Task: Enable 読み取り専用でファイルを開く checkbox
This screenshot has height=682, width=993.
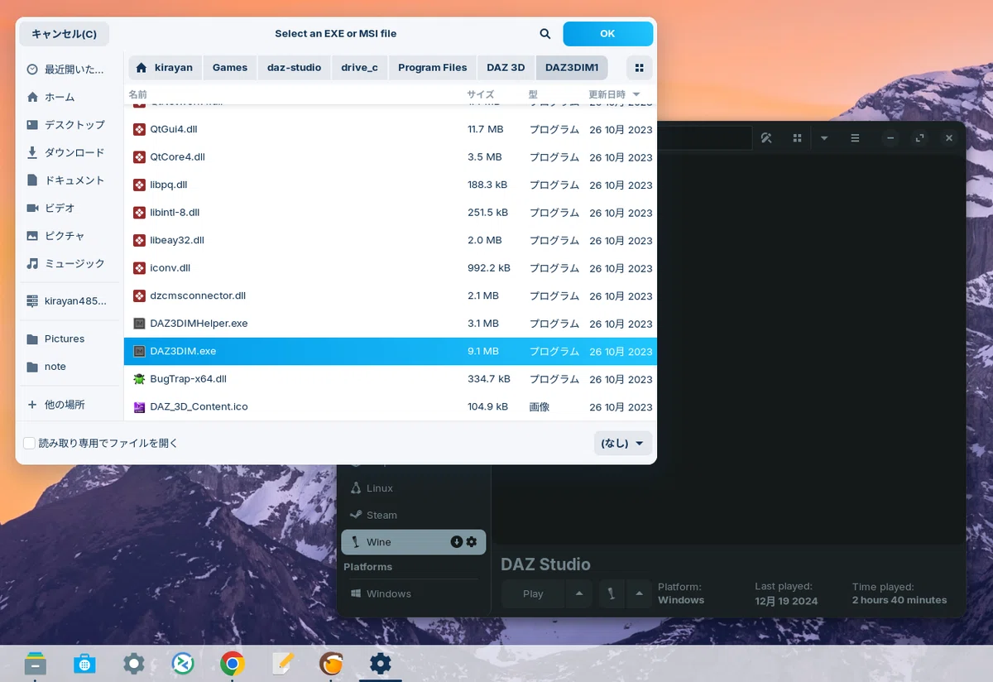Action: (x=30, y=444)
